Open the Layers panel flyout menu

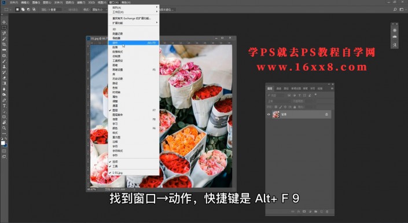(332, 89)
